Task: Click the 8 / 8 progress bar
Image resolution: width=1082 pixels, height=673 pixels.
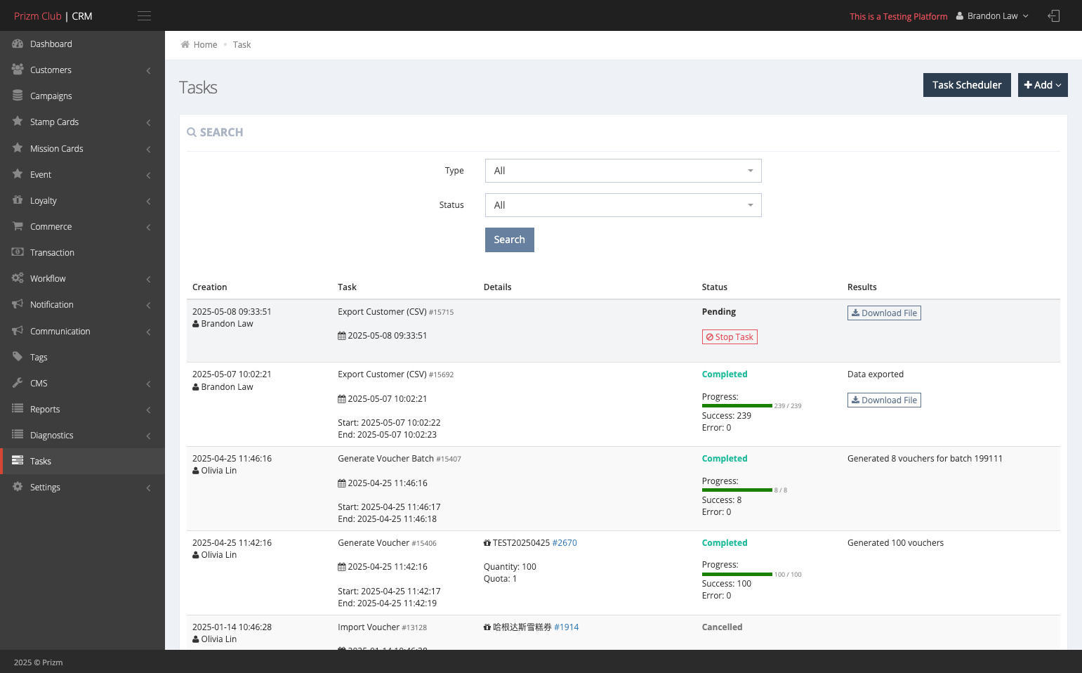Action: (737, 490)
